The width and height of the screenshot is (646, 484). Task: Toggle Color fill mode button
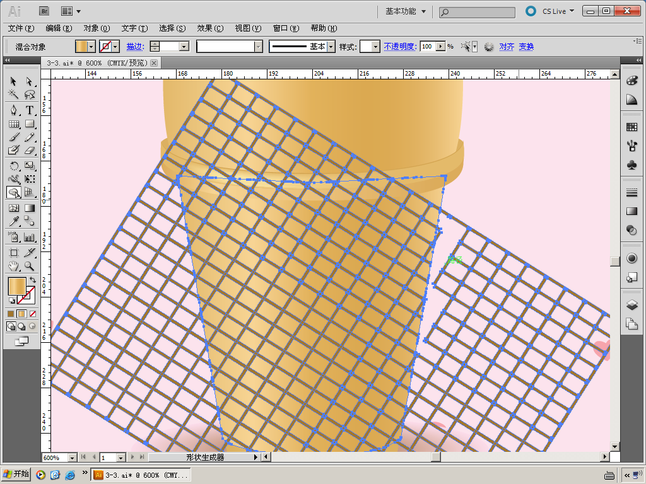coord(11,314)
